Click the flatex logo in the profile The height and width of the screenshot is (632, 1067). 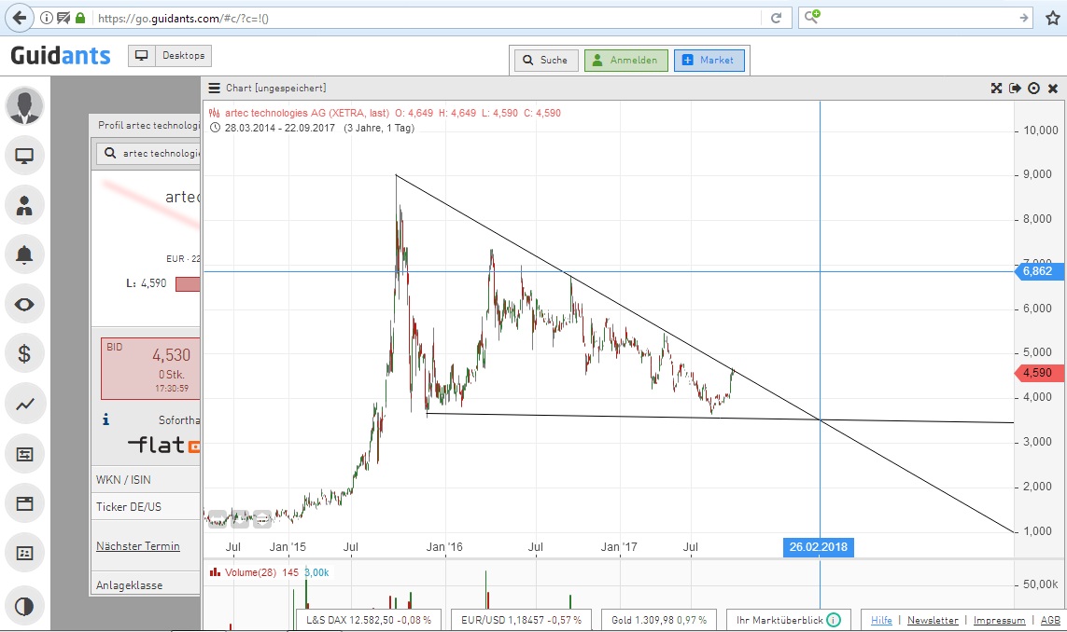pyautogui.click(x=164, y=446)
